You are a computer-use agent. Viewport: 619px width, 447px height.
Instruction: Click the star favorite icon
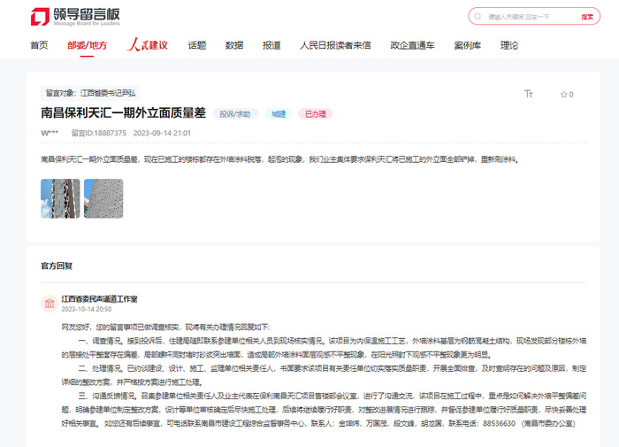pyautogui.click(x=564, y=94)
